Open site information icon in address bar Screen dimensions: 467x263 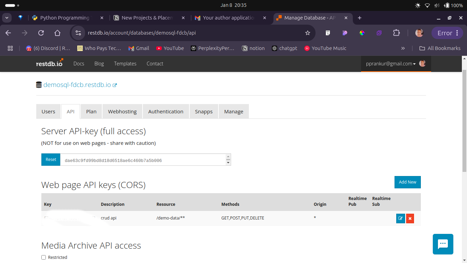point(78,33)
